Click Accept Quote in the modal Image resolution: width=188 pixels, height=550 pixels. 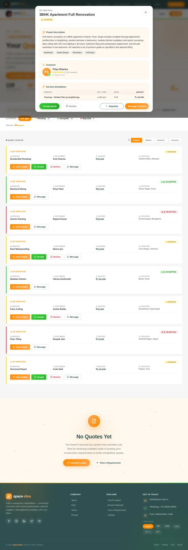pyautogui.click(x=50, y=106)
